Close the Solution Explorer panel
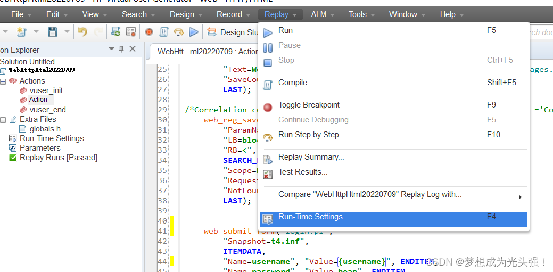 [133, 48]
